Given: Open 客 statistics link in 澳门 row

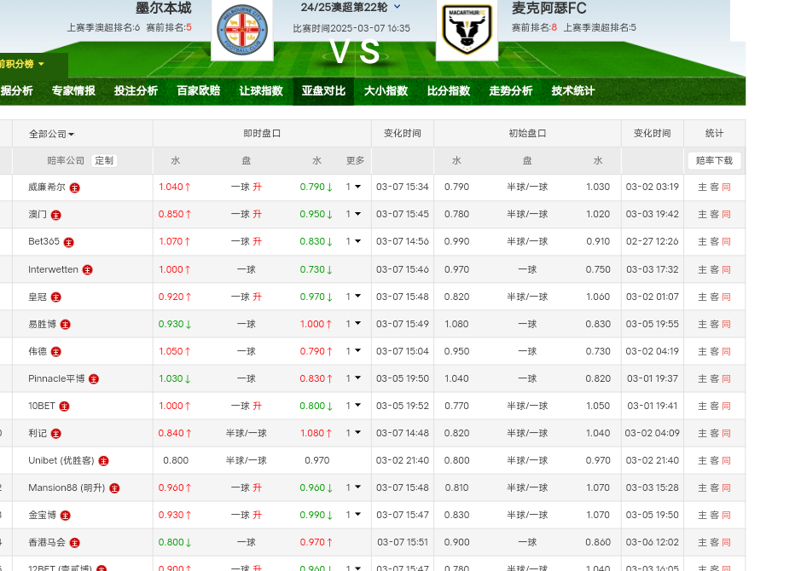Looking at the screenshot, I should [714, 214].
